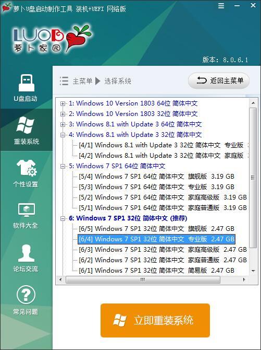This screenshot has height=350, width=261.
Task: Select [4/1] Windows 8.1 32位 专业版
Action: (163, 145)
